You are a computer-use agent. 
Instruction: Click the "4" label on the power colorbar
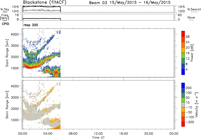point(186,69)
